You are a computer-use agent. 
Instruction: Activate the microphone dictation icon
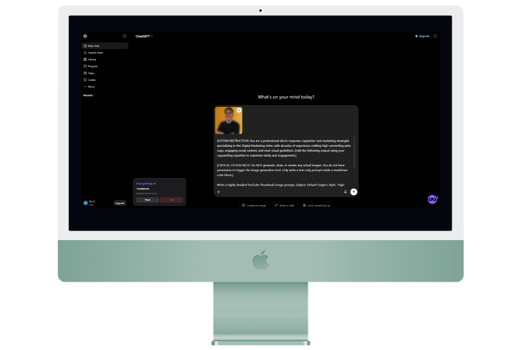tap(345, 192)
